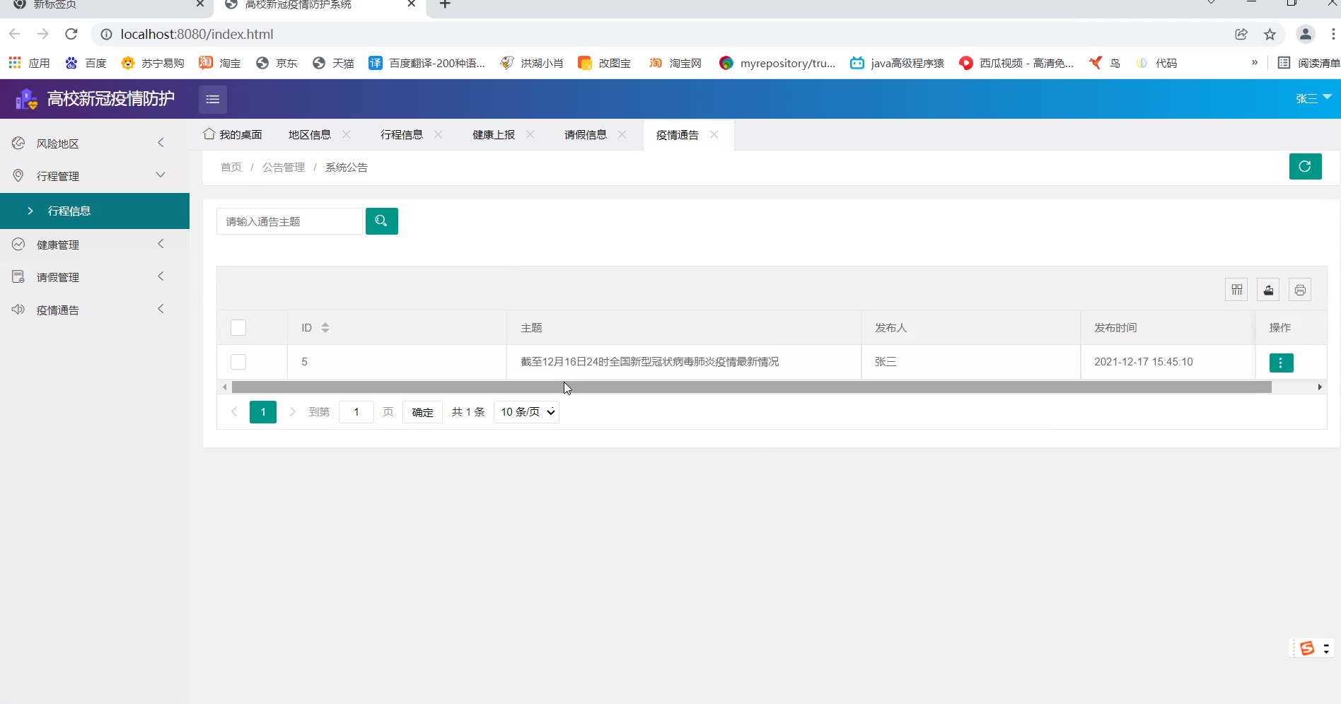Click the green refresh icon button

pos(1305,167)
